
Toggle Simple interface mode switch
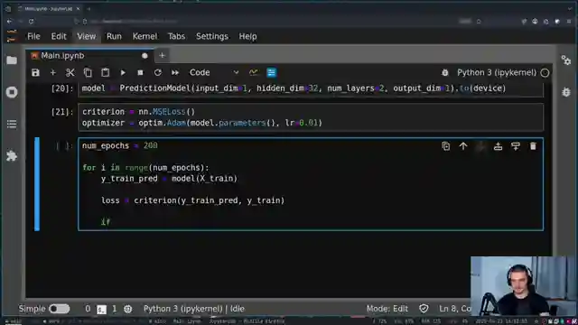click(x=59, y=309)
